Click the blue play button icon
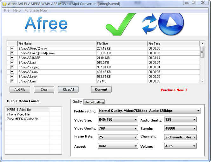The image size is (211, 162). pos(171,24)
